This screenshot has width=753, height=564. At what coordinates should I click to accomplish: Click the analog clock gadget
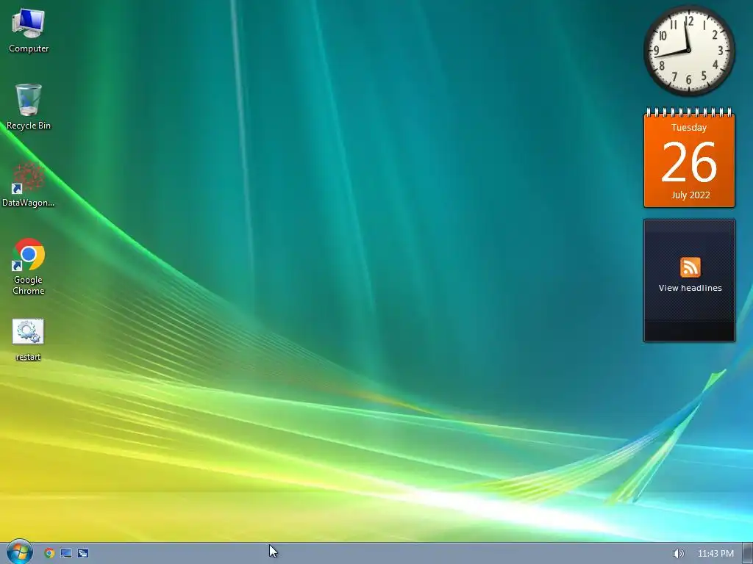pyautogui.click(x=688, y=51)
